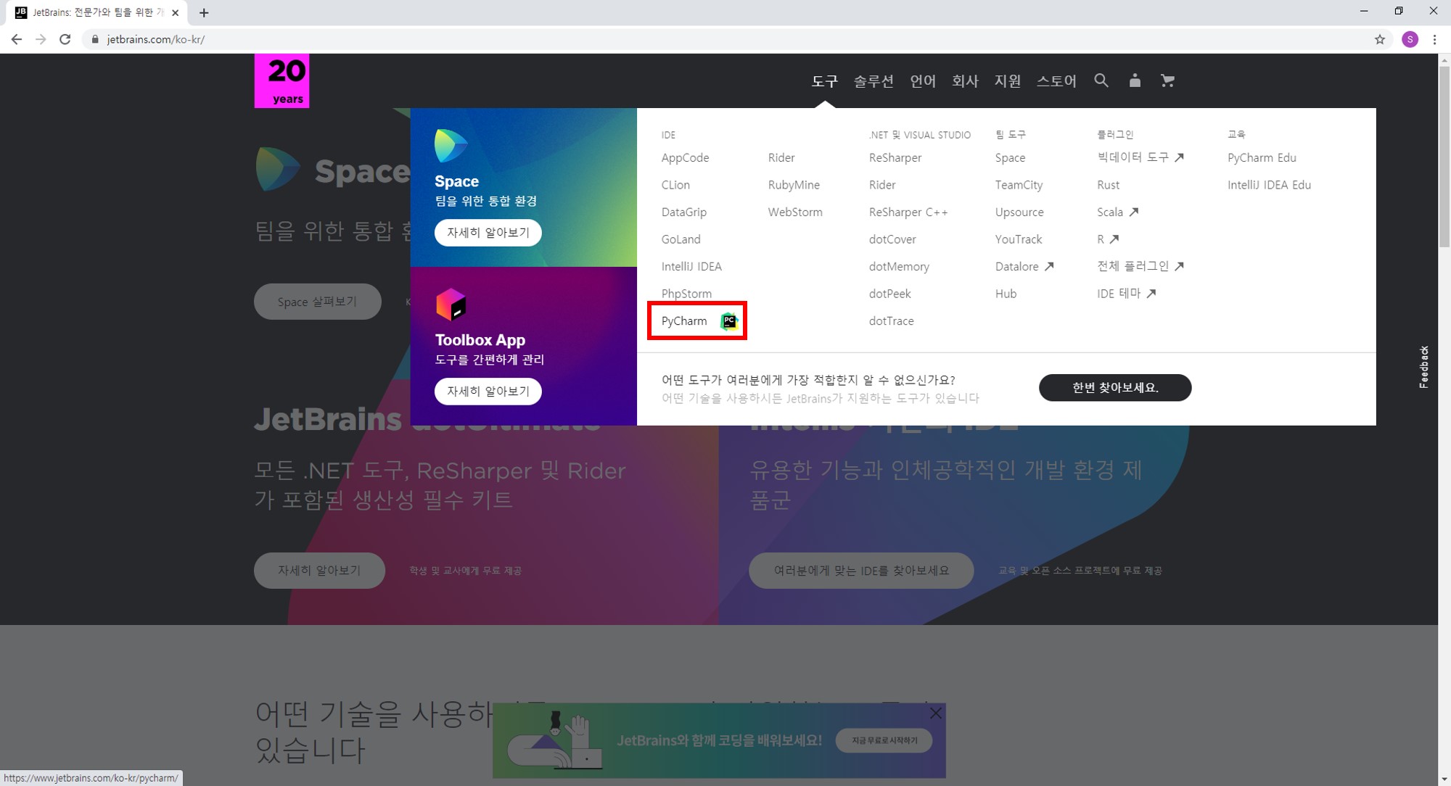The width and height of the screenshot is (1451, 786).
Task: Open IntelliJ IDEA link
Action: tap(691, 266)
